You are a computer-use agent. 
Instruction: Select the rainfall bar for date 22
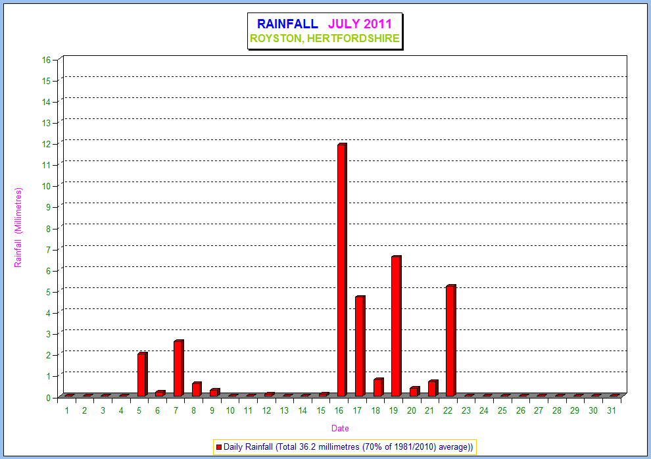(451, 341)
